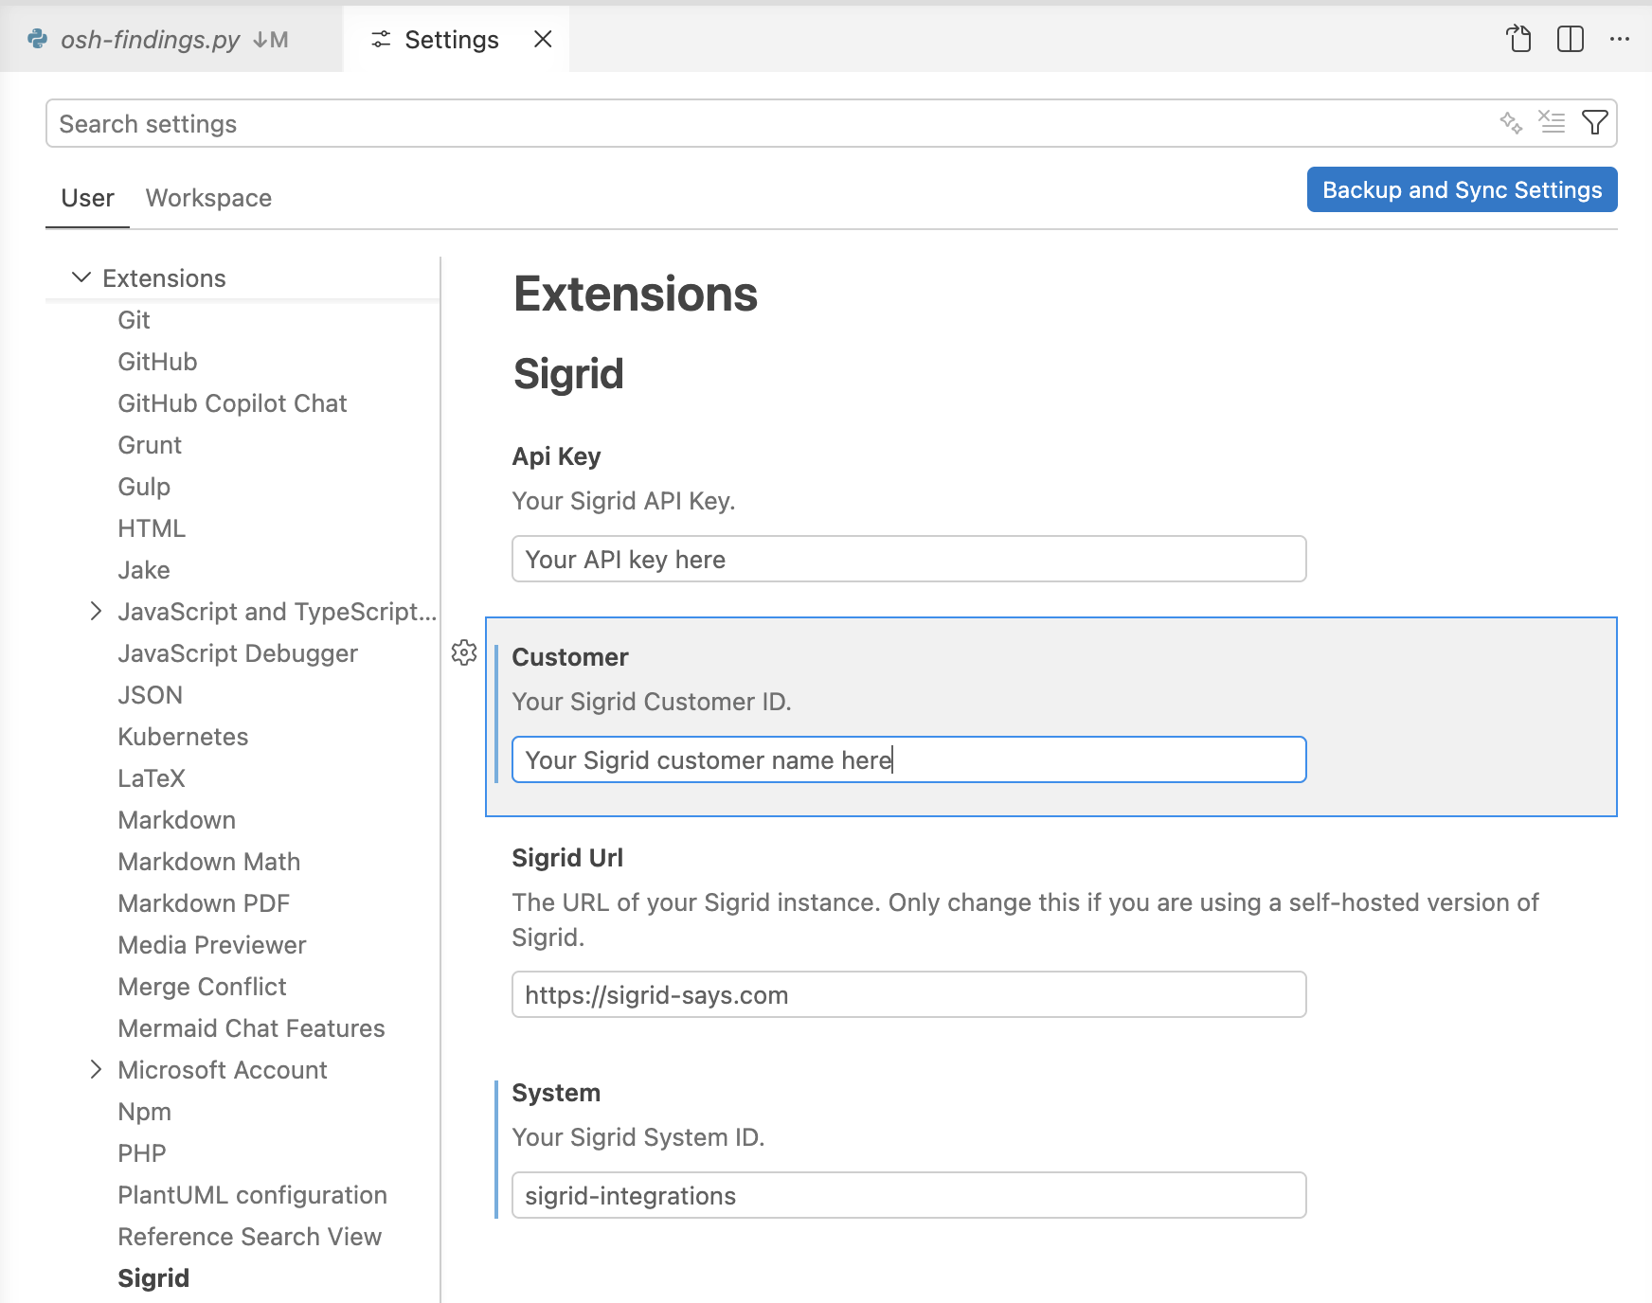Open the osh-findings.py editor tab
The height and width of the screenshot is (1303, 1652).
tap(152, 39)
